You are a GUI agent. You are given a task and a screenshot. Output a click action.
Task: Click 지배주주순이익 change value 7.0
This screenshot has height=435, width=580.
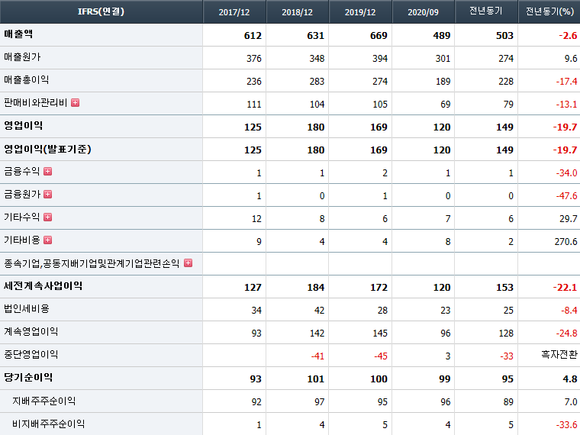571,402
